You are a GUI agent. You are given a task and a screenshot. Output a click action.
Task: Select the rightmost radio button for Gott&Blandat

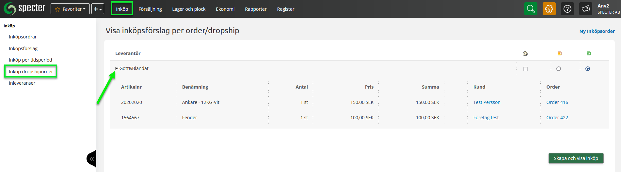tap(587, 69)
